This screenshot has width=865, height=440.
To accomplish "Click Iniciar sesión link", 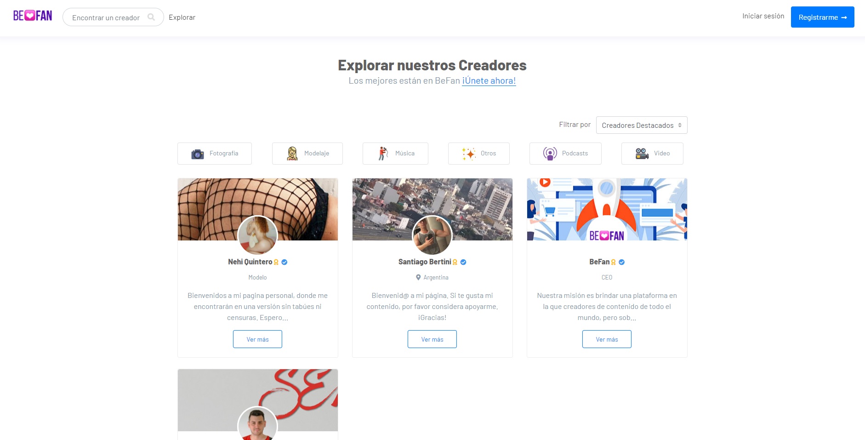I will [x=763, y=16].
